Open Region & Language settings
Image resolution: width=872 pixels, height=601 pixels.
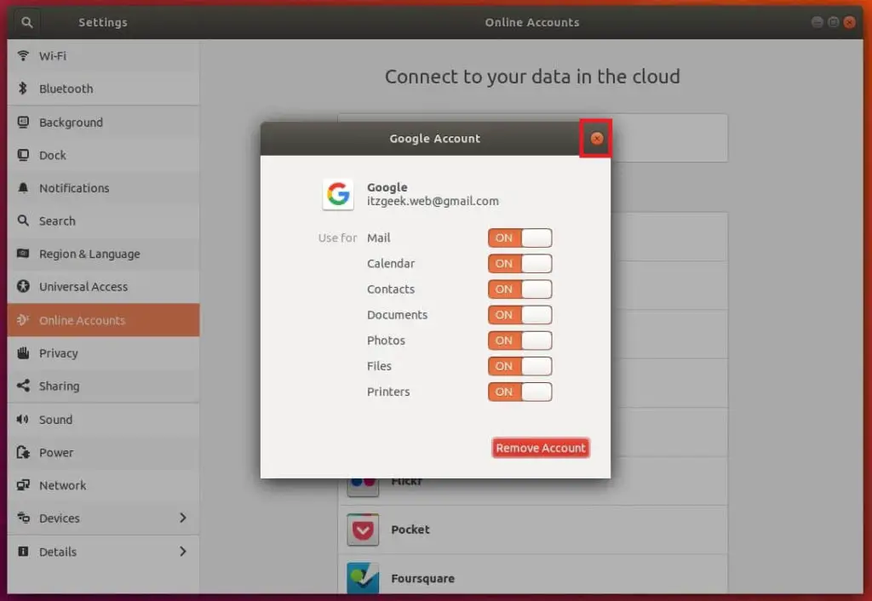[x=103, y=254]
